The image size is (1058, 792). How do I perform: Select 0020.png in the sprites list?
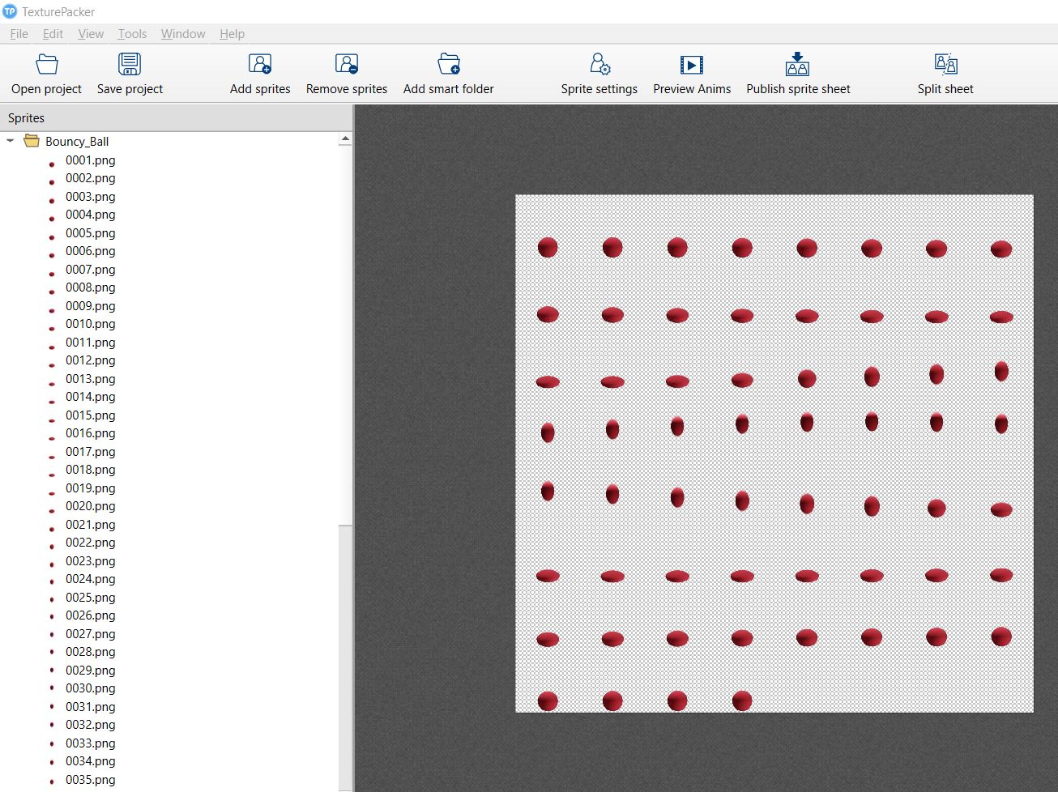(x=90, y=506)
